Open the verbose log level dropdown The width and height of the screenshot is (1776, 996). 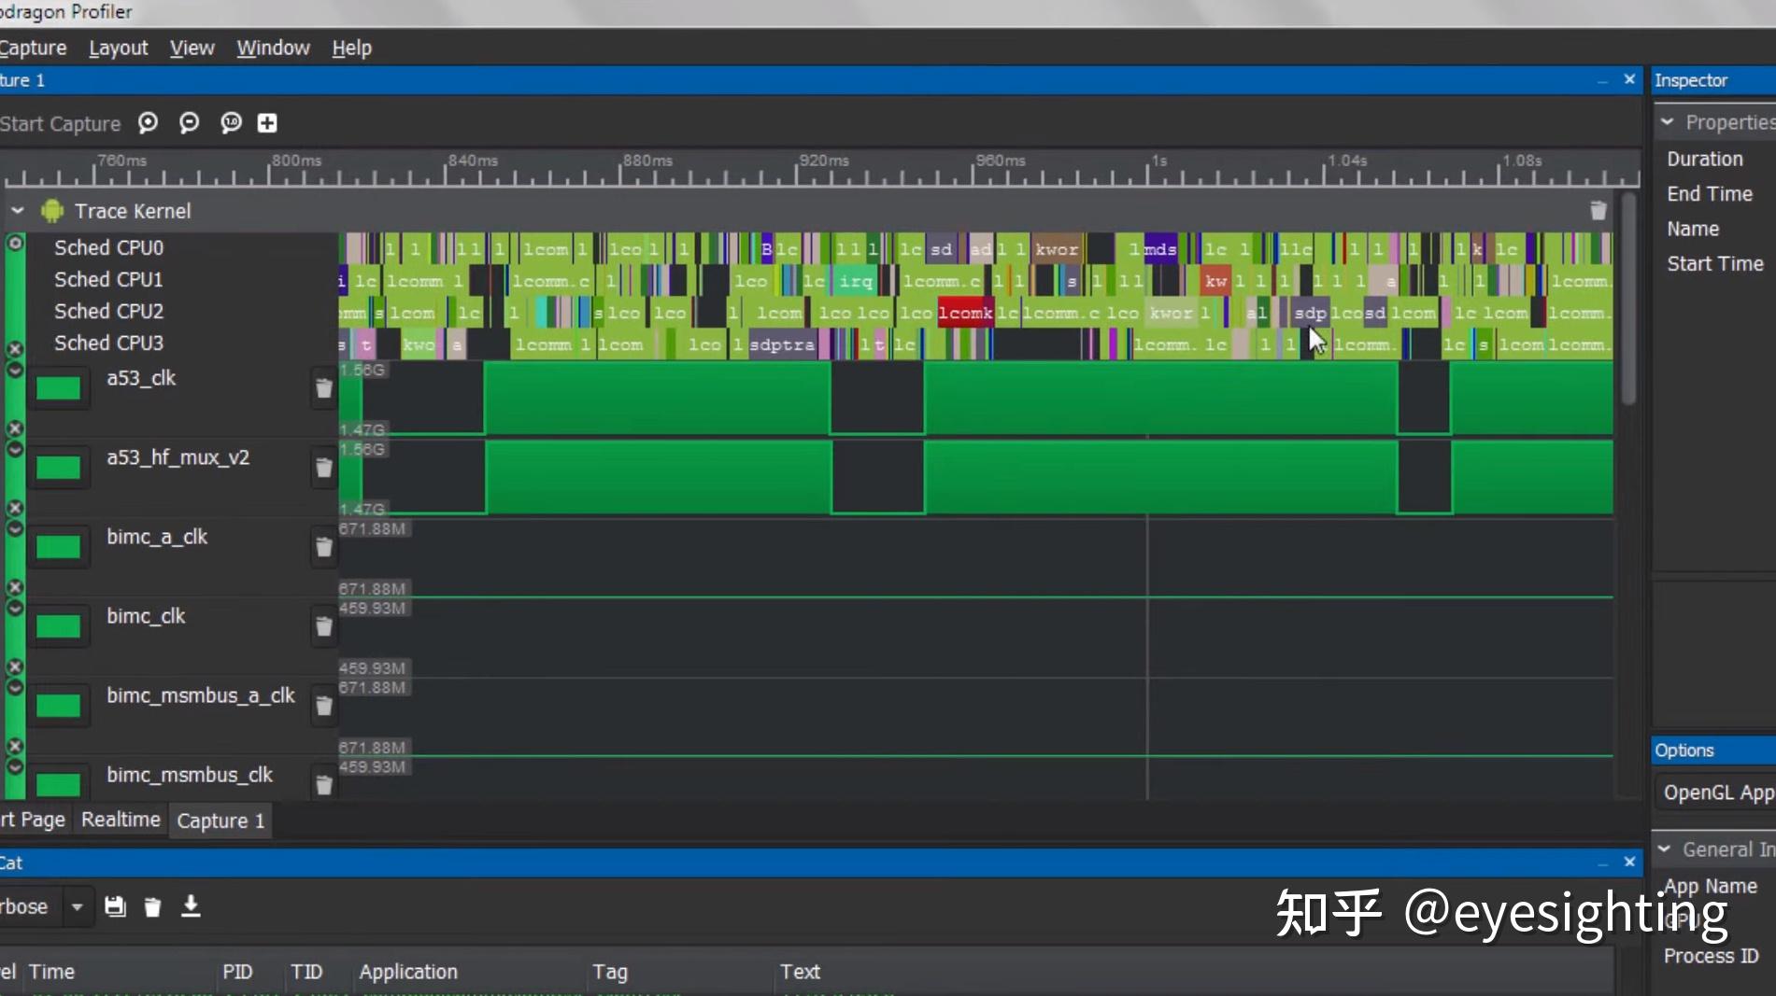[77, 905]
